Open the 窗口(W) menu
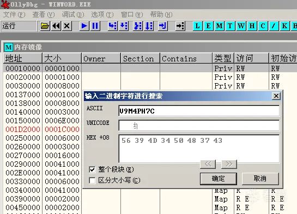The image size is (297, 214). pos(132,15)
